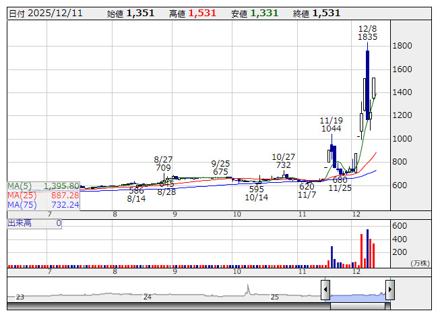
Task: Click the 10/14 low label at 595
Action: [256, 194]
